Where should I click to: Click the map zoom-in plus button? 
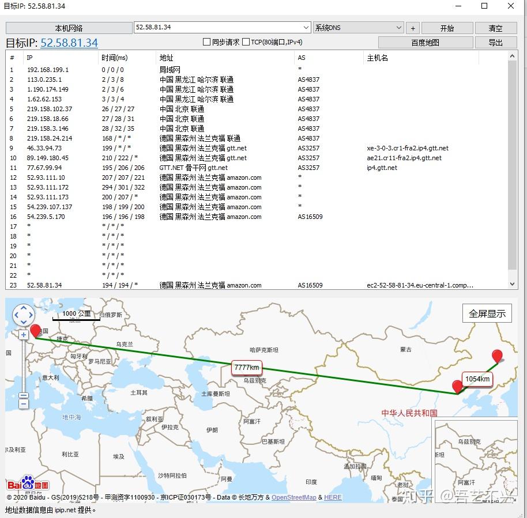pos(24,335)
